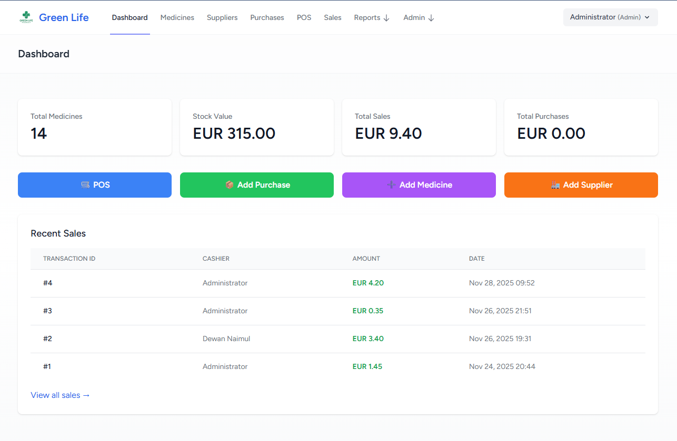Image resolution: width=677 pixels, height=441 pixels.
Task: Open the Admin dropdown menu
Action: coord(419,18)
